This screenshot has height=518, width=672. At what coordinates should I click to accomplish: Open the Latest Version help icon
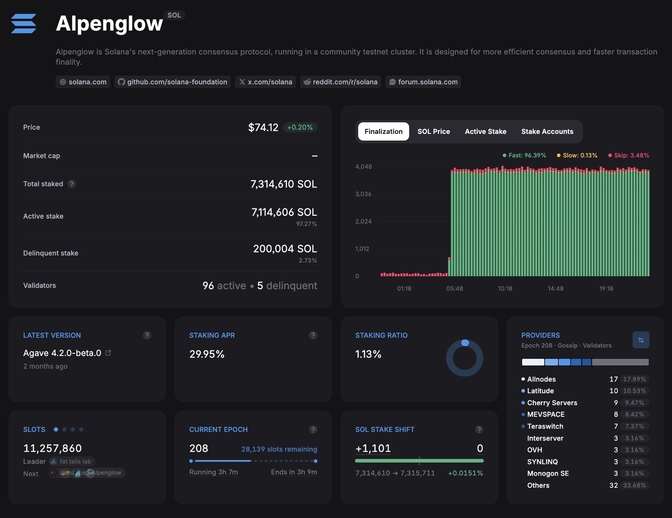(147, 335)
